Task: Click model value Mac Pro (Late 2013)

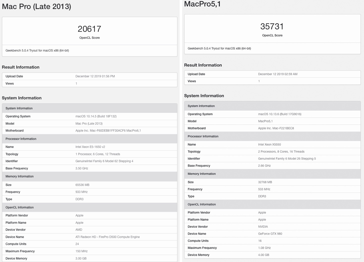Action: [x=89, y=124]
